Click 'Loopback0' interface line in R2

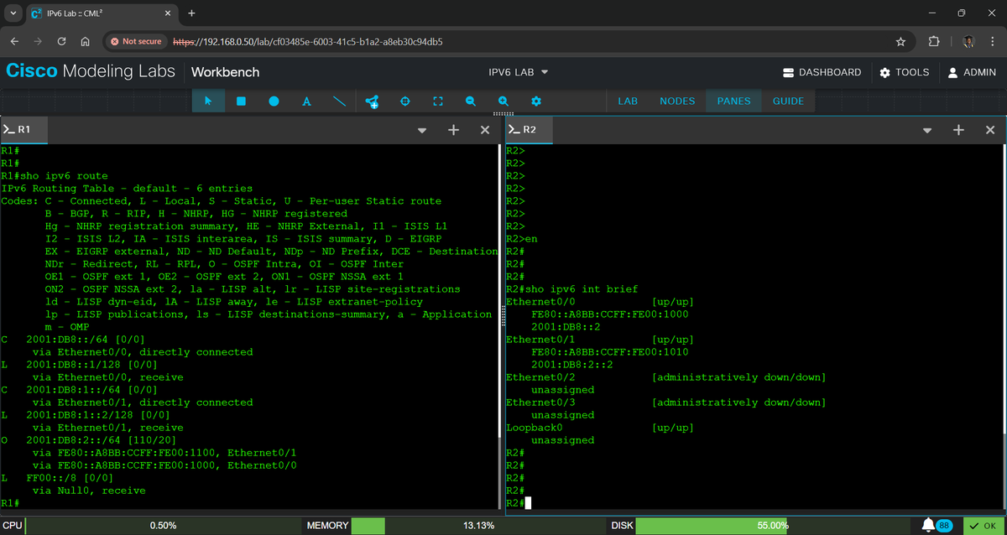coord(600,428)
